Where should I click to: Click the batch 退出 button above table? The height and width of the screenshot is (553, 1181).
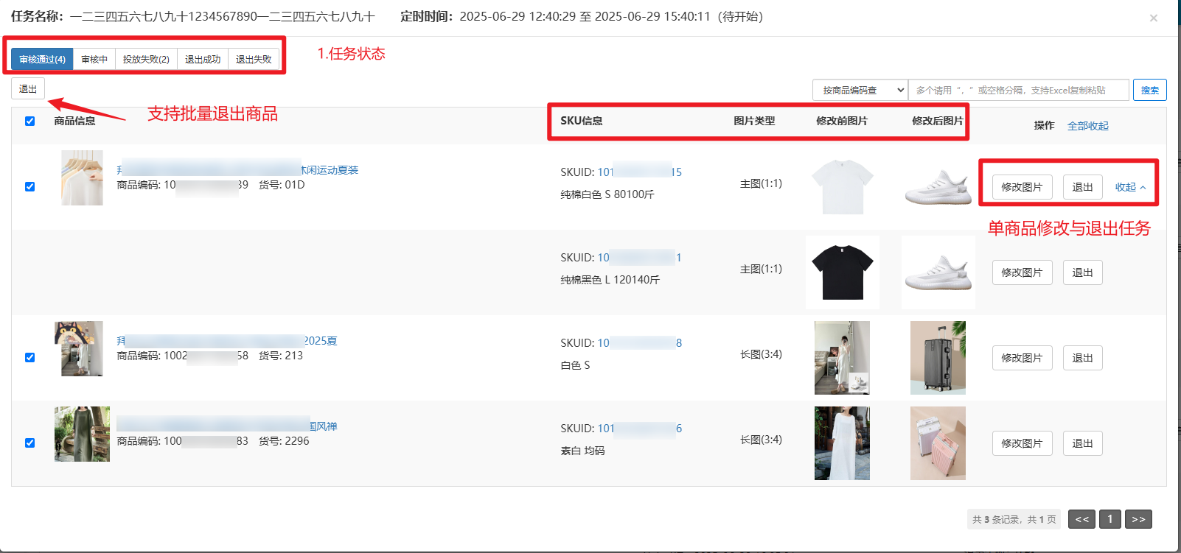coord(28,89)
